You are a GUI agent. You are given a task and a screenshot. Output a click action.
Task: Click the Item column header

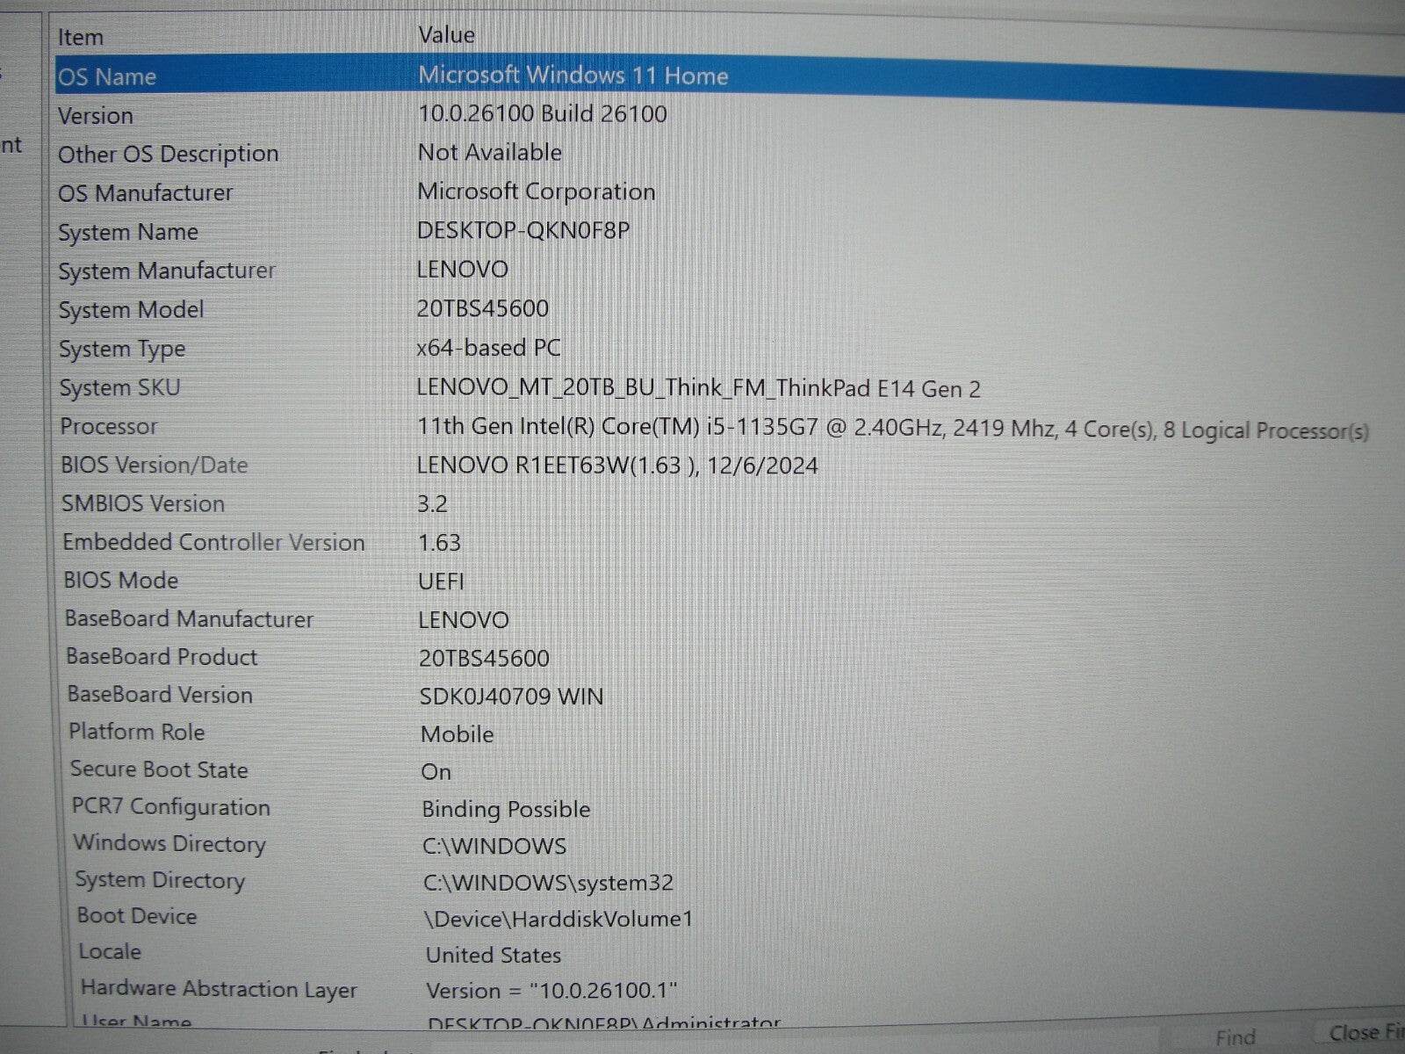point(79,35)
